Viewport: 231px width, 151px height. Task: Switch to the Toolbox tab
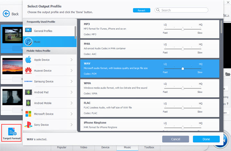(149, 147)
